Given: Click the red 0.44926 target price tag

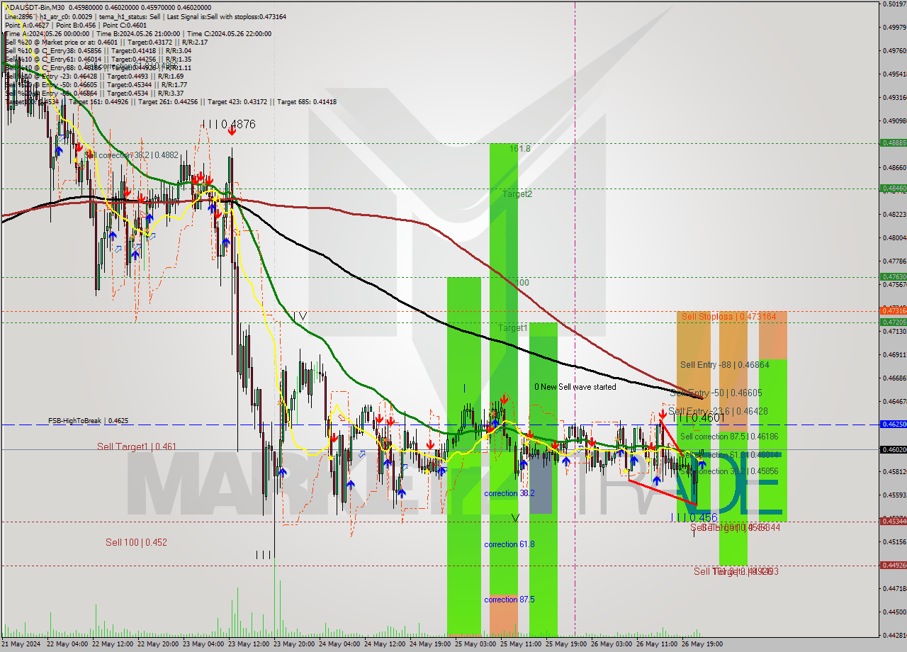Looking at the screenshot, I should coord(893,565).
